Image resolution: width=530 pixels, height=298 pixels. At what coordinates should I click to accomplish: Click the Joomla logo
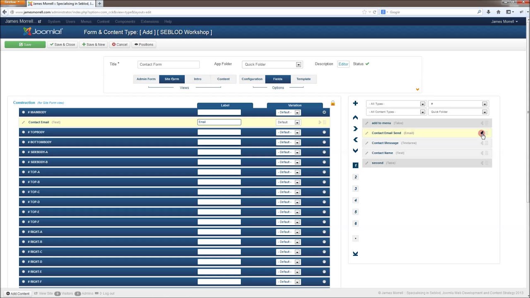[43, 31]
